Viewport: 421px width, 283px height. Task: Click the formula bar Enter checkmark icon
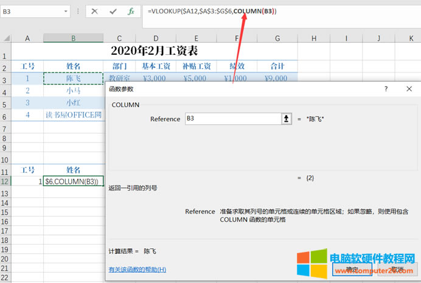[113, 12]
